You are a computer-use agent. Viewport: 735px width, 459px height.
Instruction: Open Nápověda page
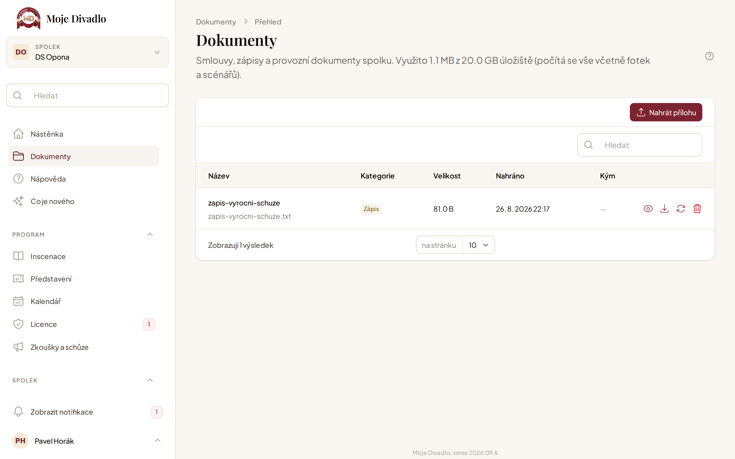83,179
